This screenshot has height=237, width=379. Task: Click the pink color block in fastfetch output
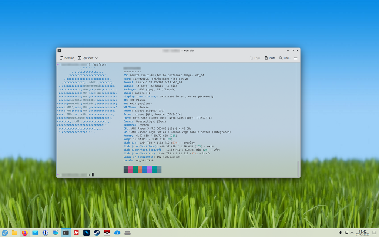131,169
